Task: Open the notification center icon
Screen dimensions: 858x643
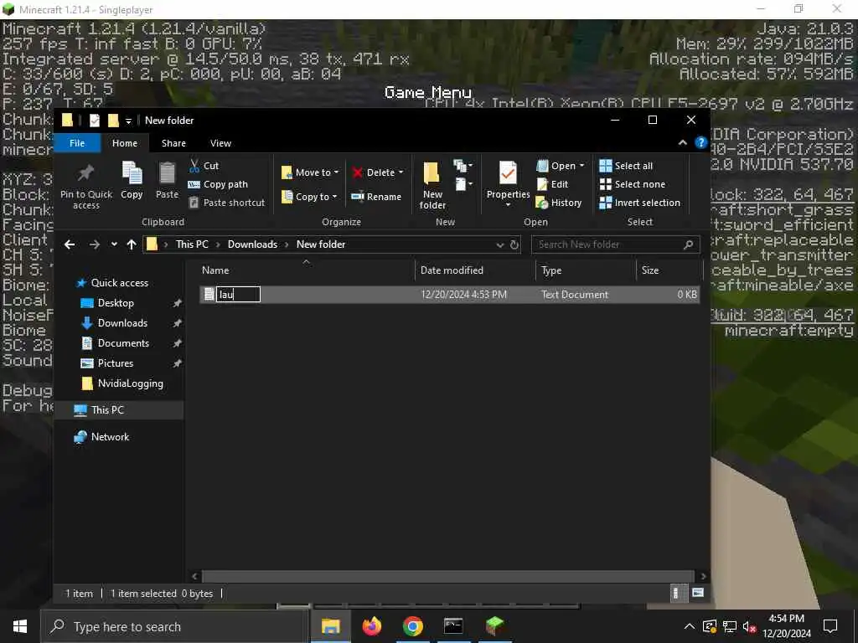Action: (x=830, y=626)
